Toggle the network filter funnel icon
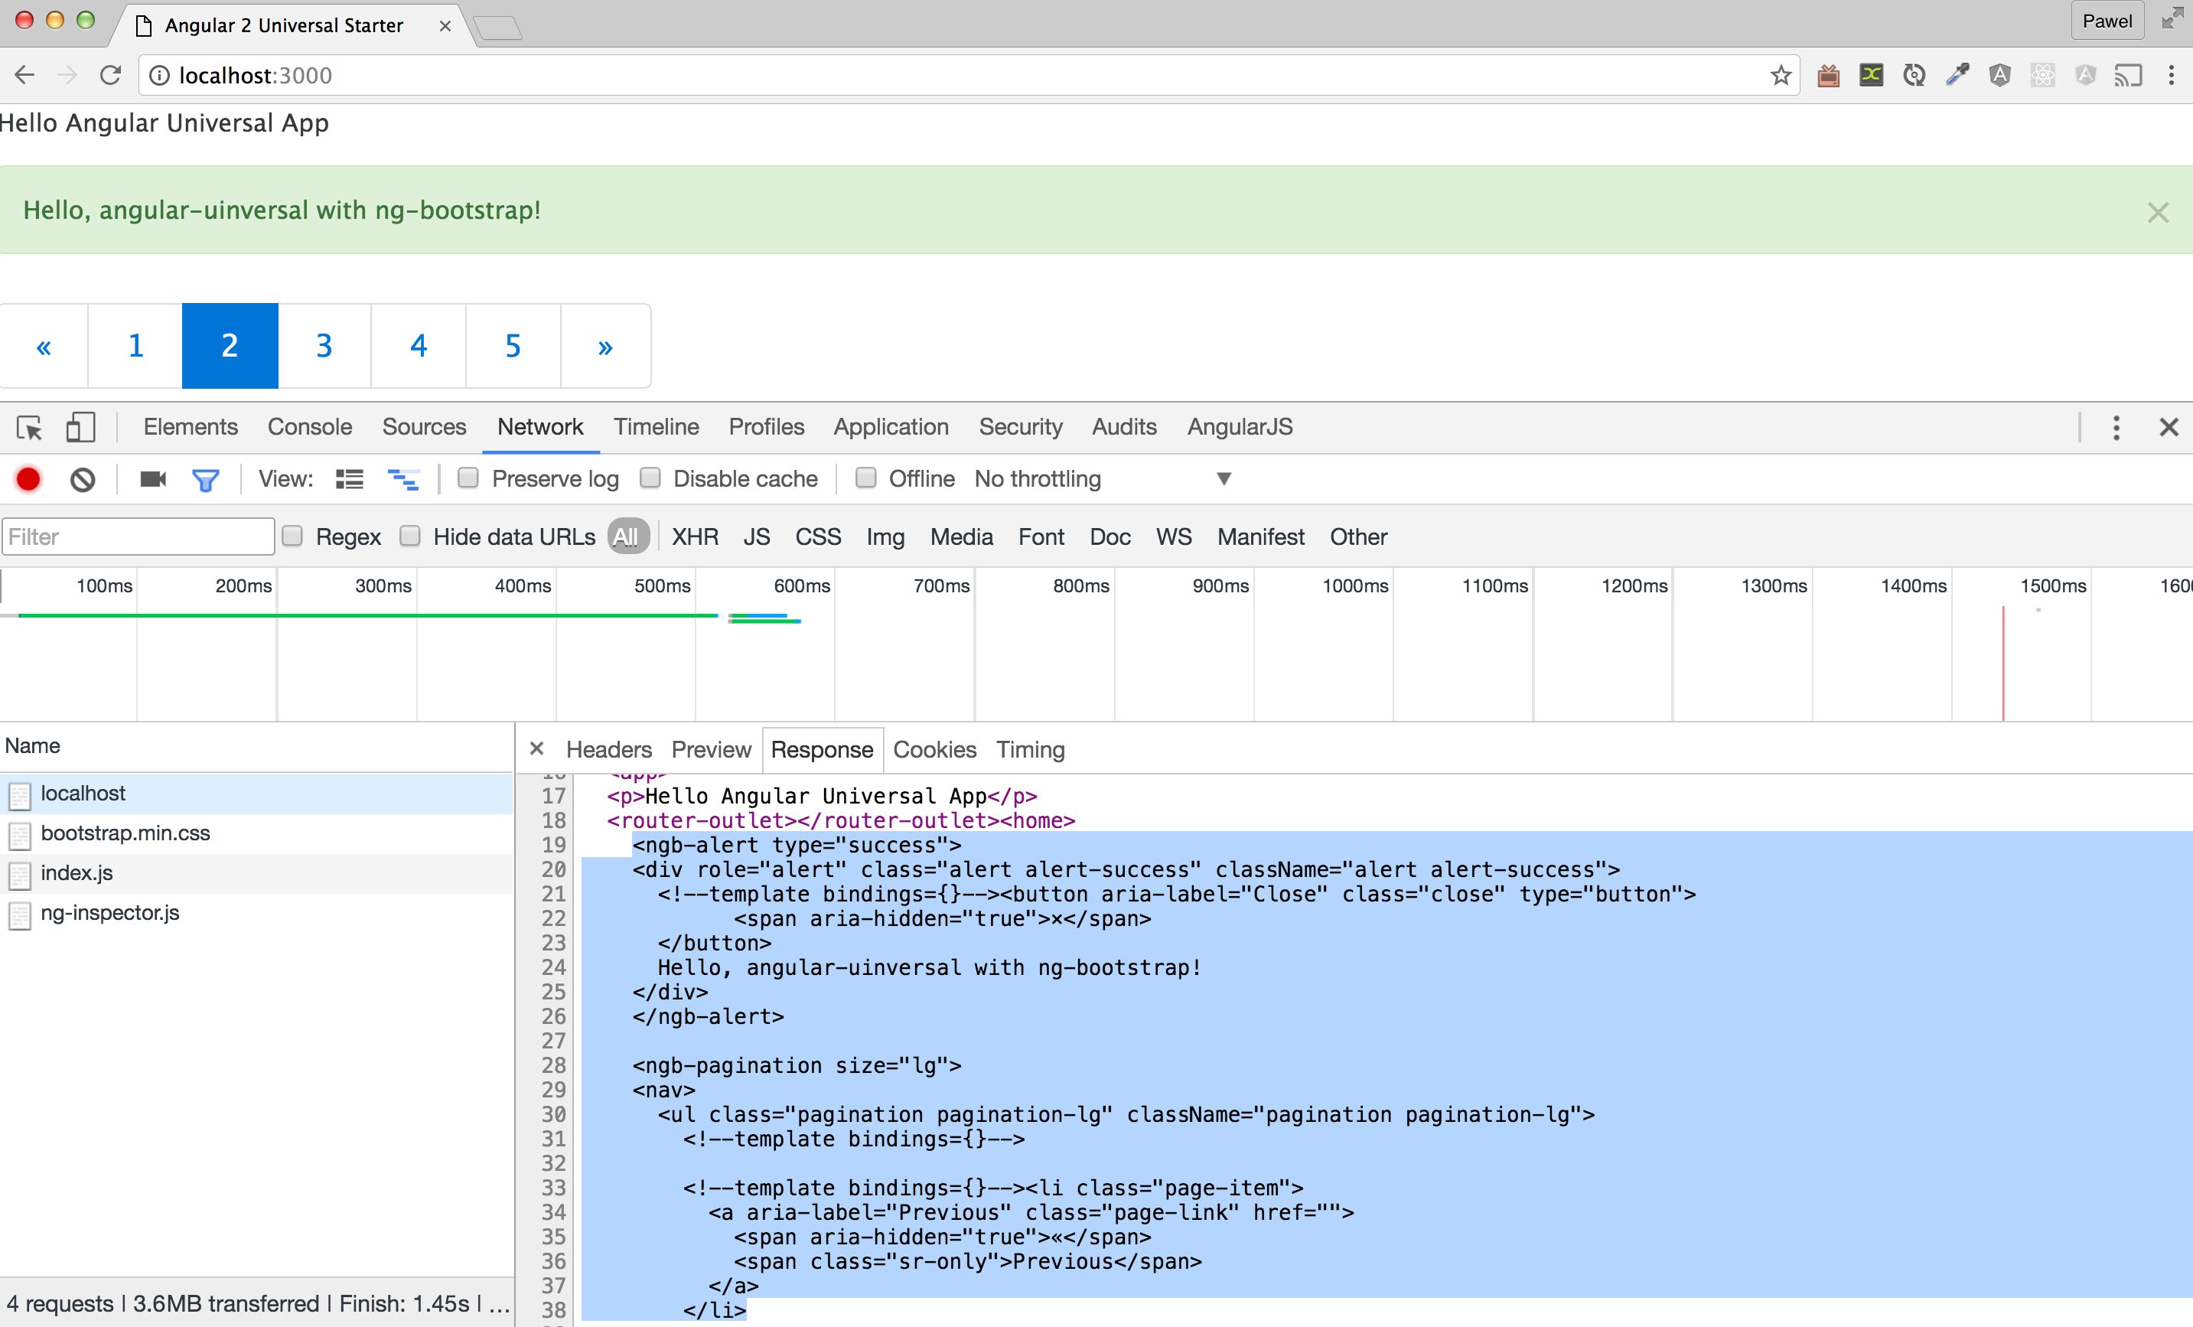 click(x=206, y=481)
